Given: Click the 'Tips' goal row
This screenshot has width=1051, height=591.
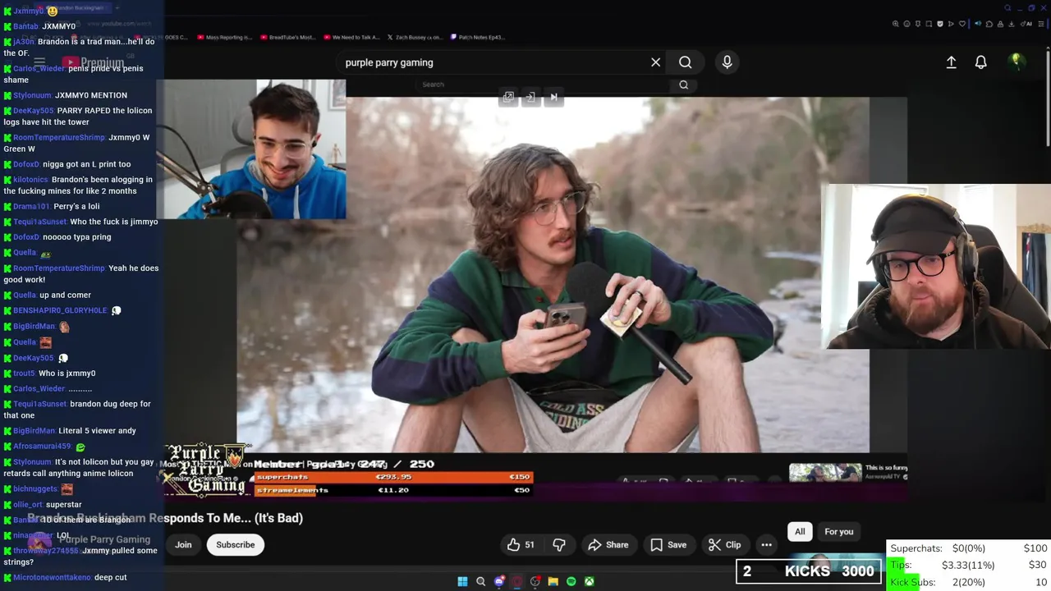Looking at the screenshot, I should 969,565.
